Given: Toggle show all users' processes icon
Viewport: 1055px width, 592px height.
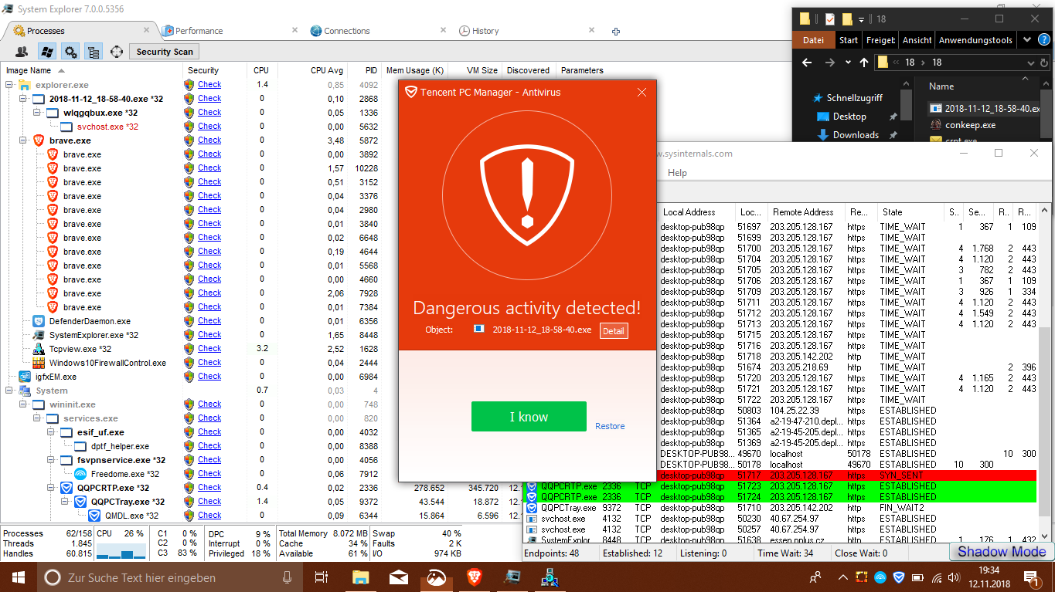Looking at the screenshot, I should coord(22,52).
